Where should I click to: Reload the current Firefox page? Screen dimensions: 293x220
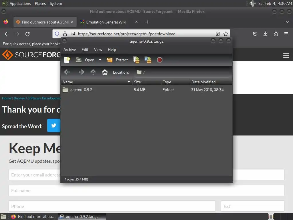(x=27, y=34)
